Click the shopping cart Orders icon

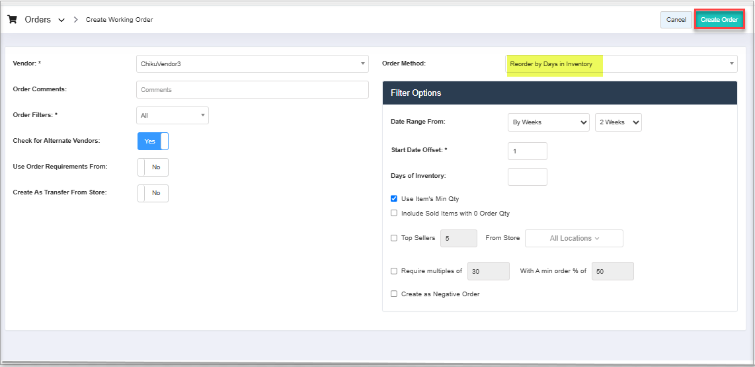(12, 20)
